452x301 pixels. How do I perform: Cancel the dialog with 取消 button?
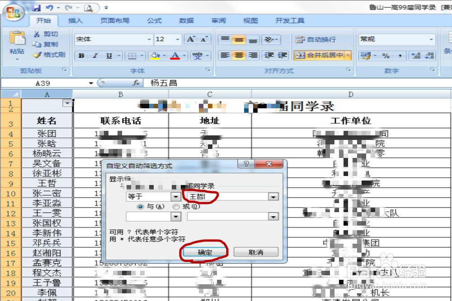(x=256, y=252)
